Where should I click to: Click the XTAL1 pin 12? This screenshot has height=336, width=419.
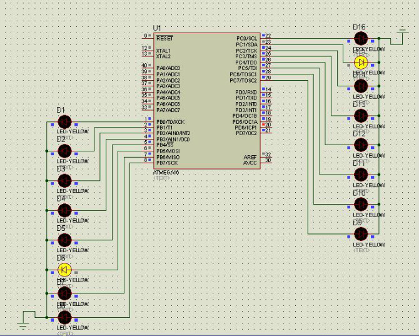[148, 48]
